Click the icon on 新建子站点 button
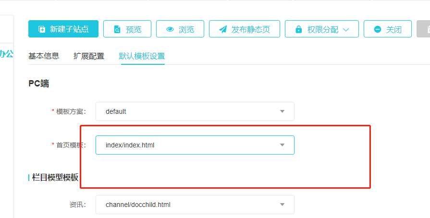 coord(42,29)
